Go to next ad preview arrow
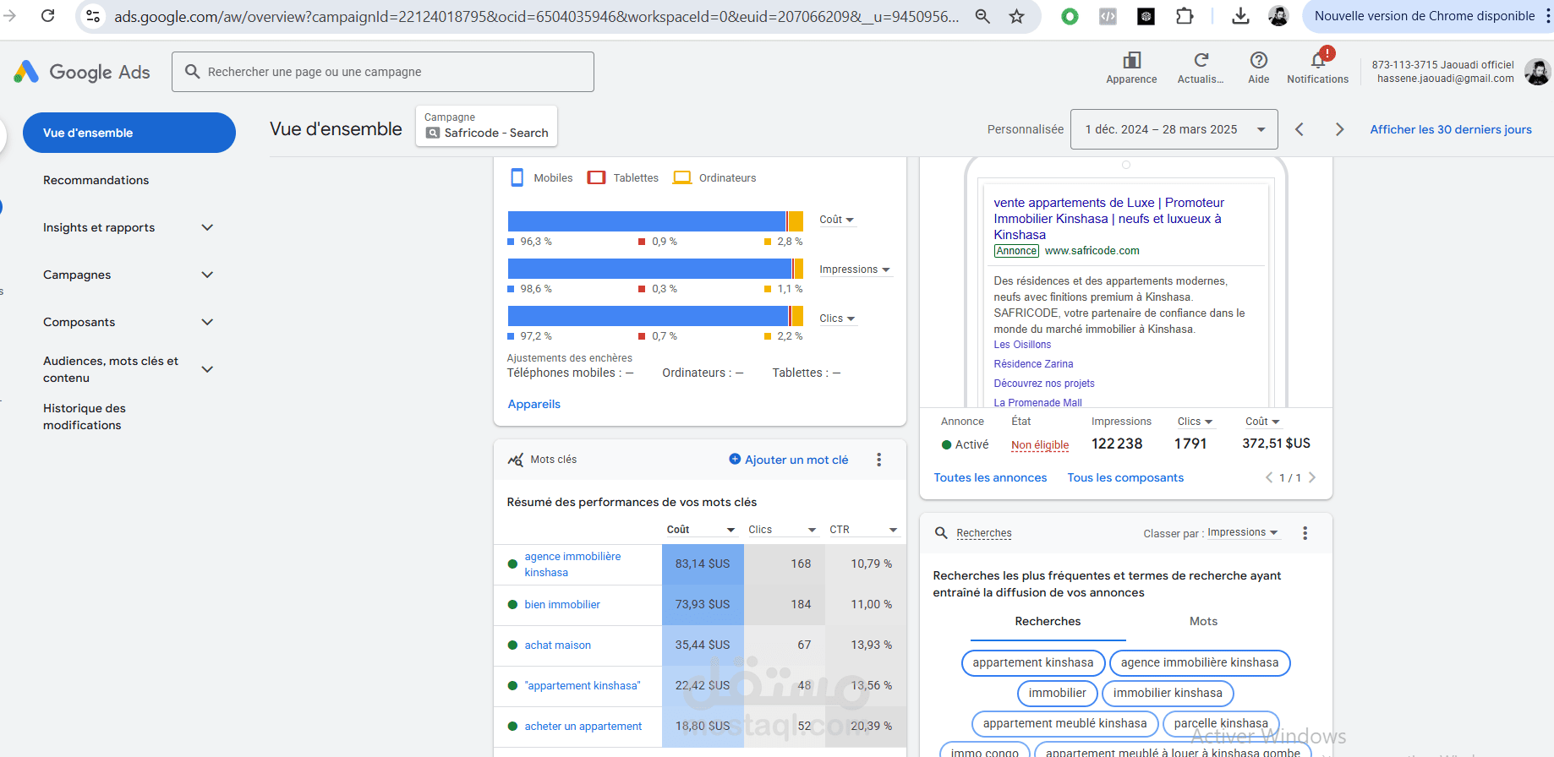Screen dimensions: 1554x757 (x=1312, y=477)
